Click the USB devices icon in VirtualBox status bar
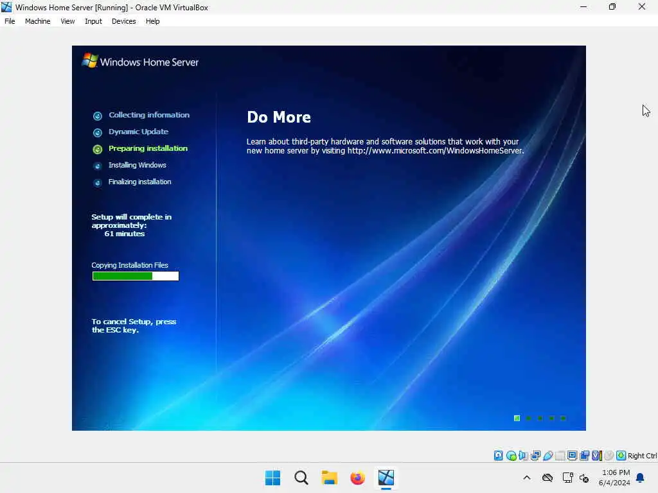The width and height of the screenshot is (658, 493). [x=547, y=455]
